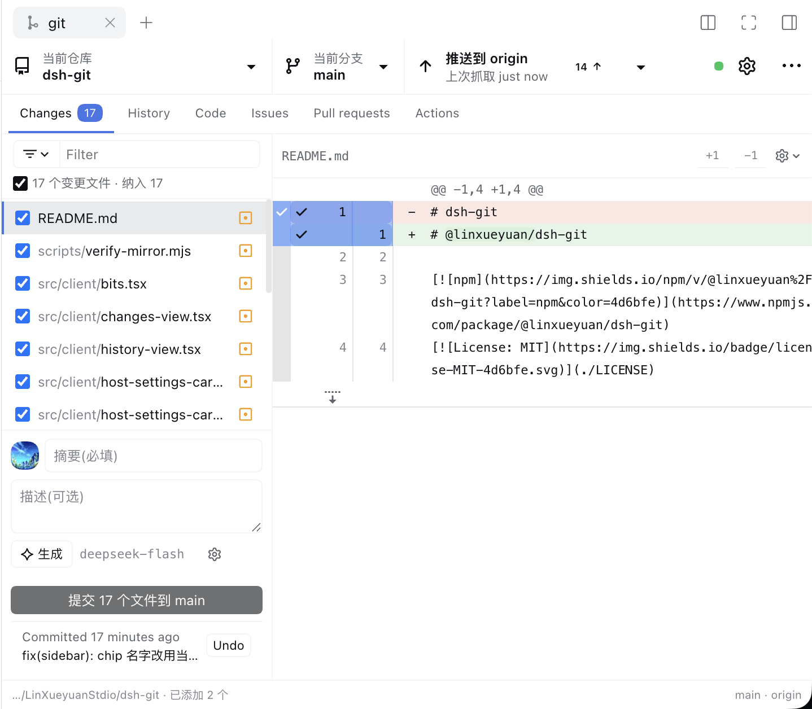The height and width of the screenshot is (709, 812).
Task: Open a new tab with plus icon
Action: click(146, 23)
